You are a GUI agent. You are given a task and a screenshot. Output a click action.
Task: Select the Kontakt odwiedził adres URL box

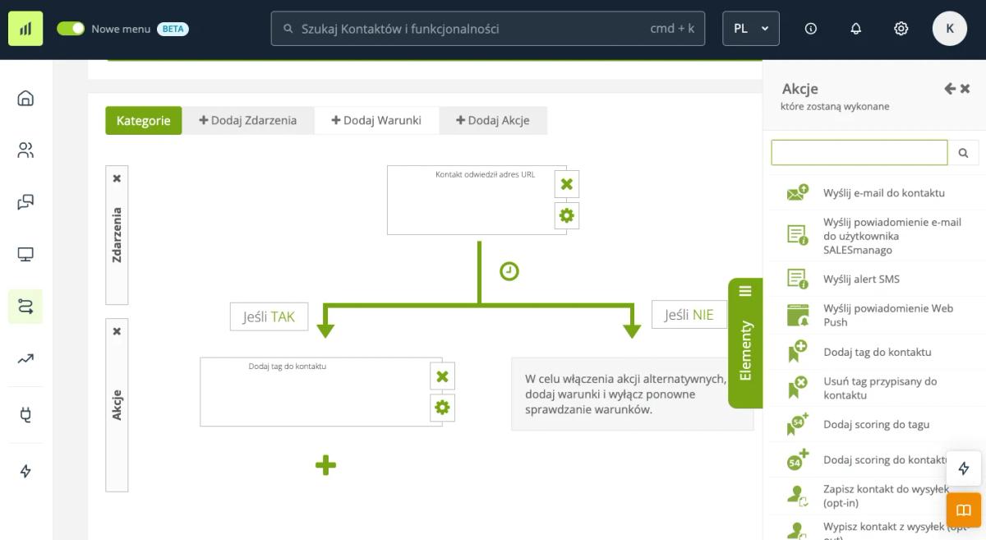[477, 200]
